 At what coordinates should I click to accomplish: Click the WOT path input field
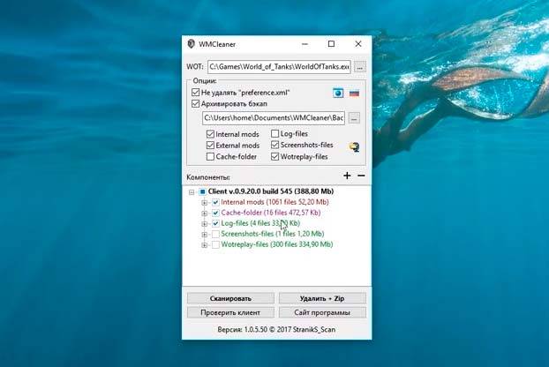point(279,66)
